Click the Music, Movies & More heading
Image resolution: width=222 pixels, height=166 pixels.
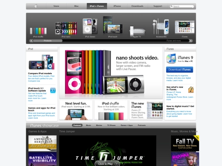click(184, 132)
